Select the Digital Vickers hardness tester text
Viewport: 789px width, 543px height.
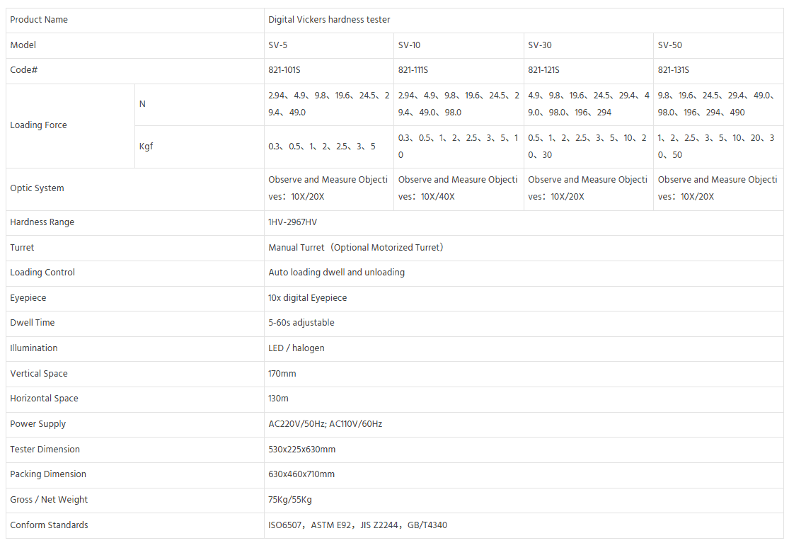tap(329, 20)
